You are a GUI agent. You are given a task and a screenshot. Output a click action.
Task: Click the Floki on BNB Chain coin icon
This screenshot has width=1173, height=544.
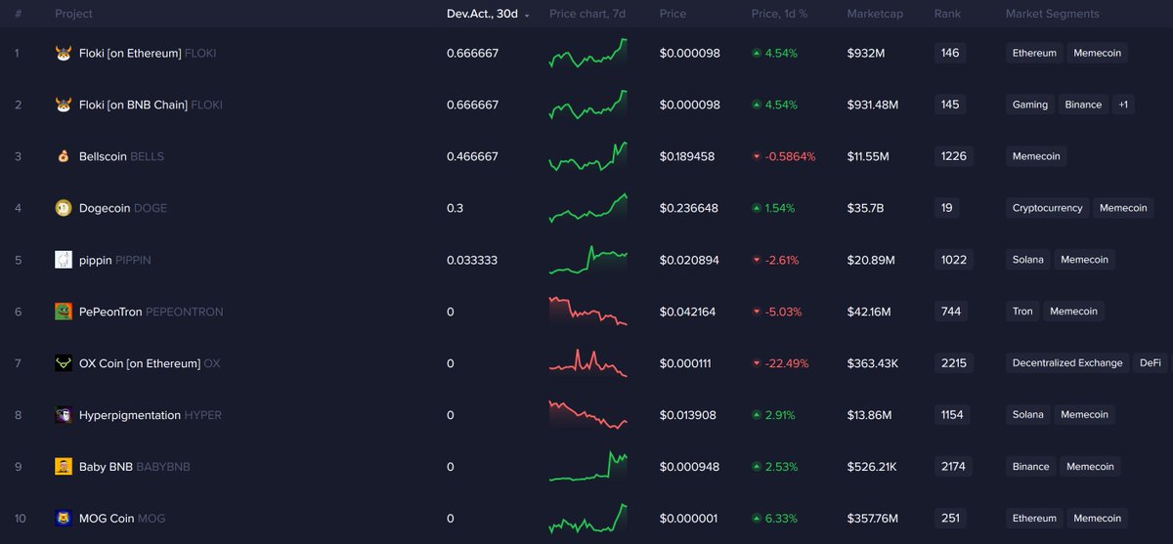click(x=64, y=105)
